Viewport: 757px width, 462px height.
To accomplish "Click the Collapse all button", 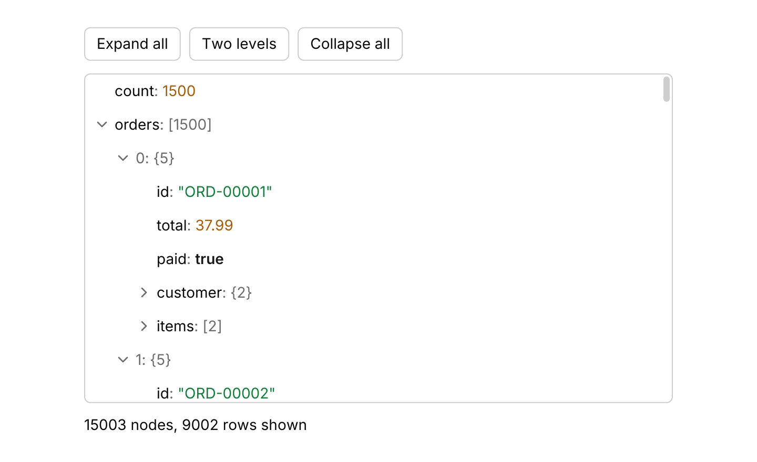I will pos(350,44).
